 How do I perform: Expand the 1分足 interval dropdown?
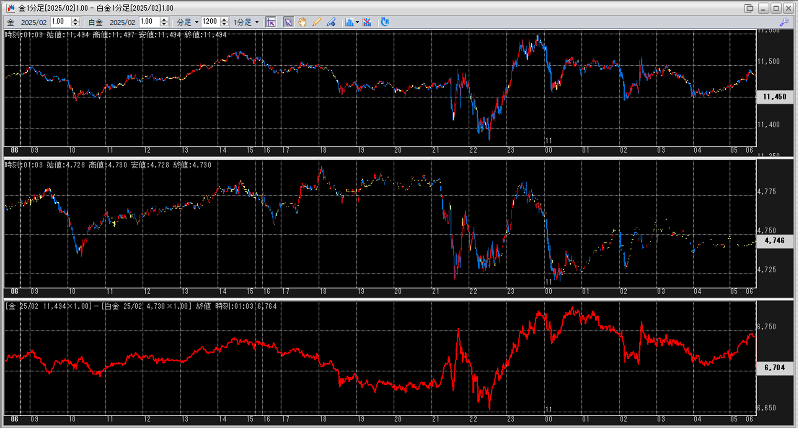pos(257,22)
